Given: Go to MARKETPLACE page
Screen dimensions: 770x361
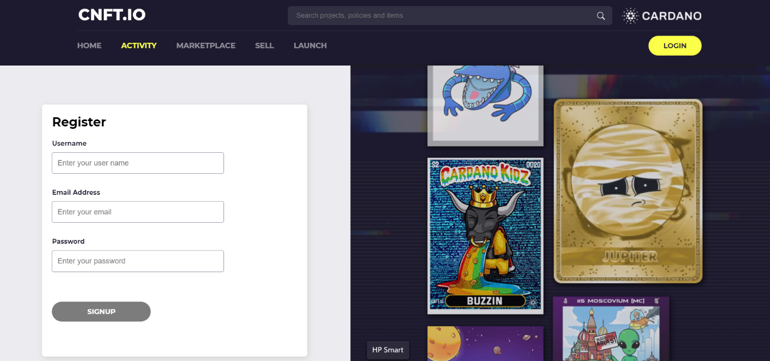Looking at the screenshot, I should (206, 46).
